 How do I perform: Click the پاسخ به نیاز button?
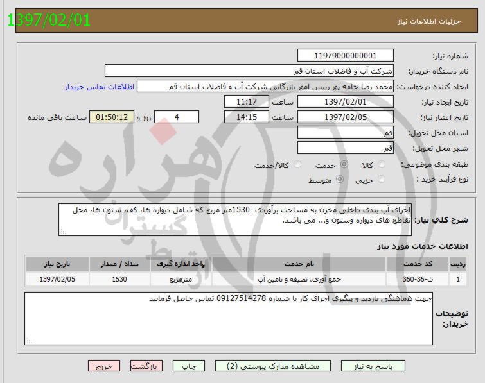tap(373, 366)
